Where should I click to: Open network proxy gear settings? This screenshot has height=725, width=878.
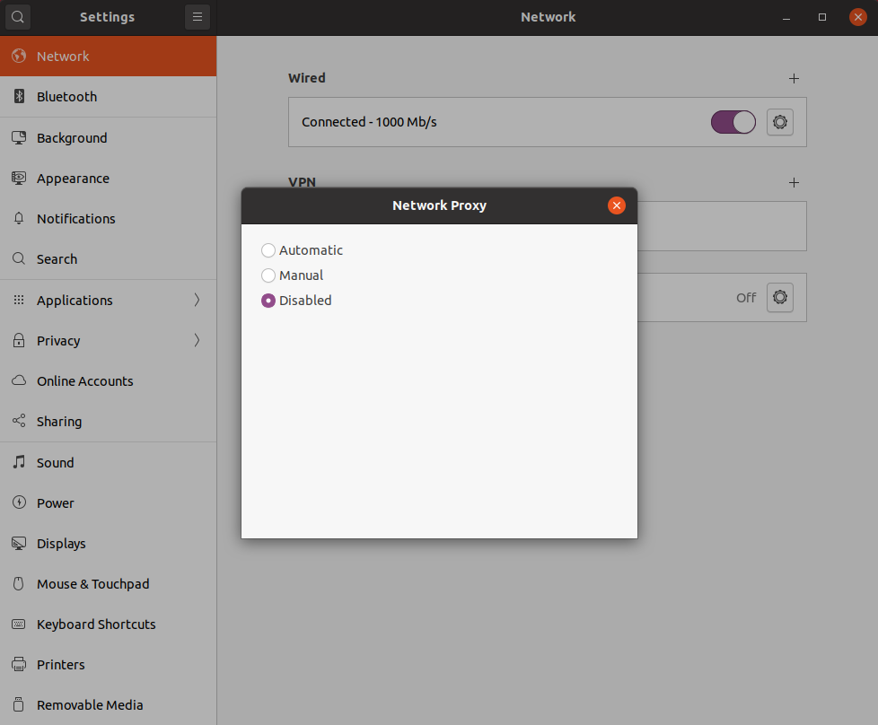pyautogui.click(x=780, y=297)
